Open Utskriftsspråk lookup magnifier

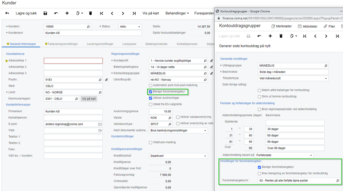205,80
